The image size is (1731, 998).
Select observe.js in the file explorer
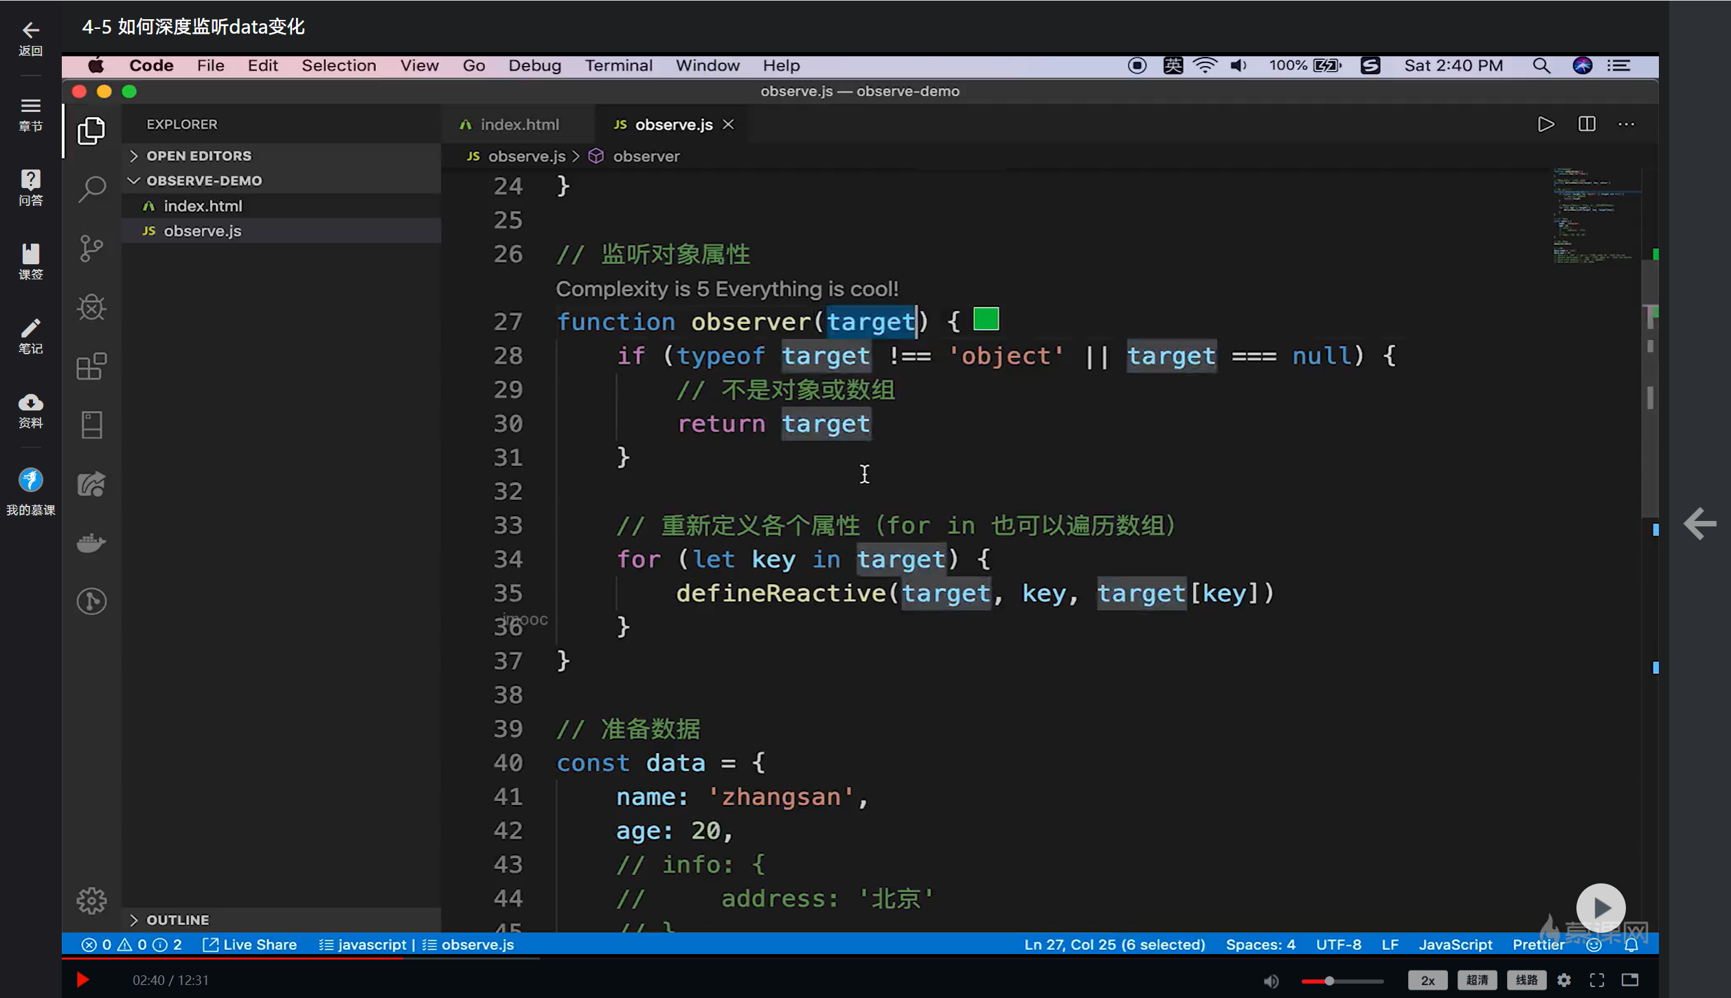point(202,231)
